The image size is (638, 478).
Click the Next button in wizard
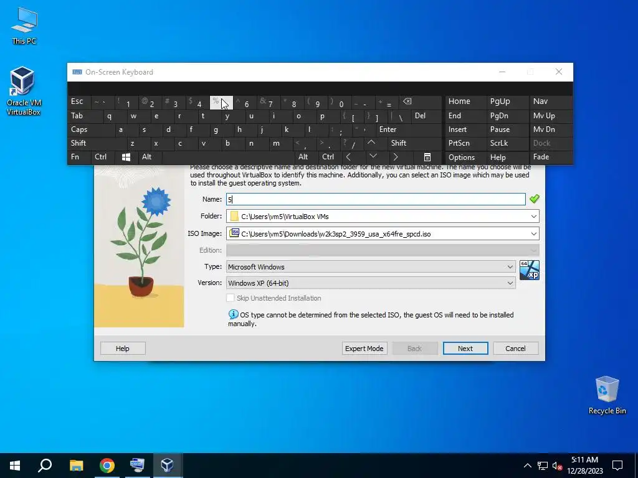point(465,349)
